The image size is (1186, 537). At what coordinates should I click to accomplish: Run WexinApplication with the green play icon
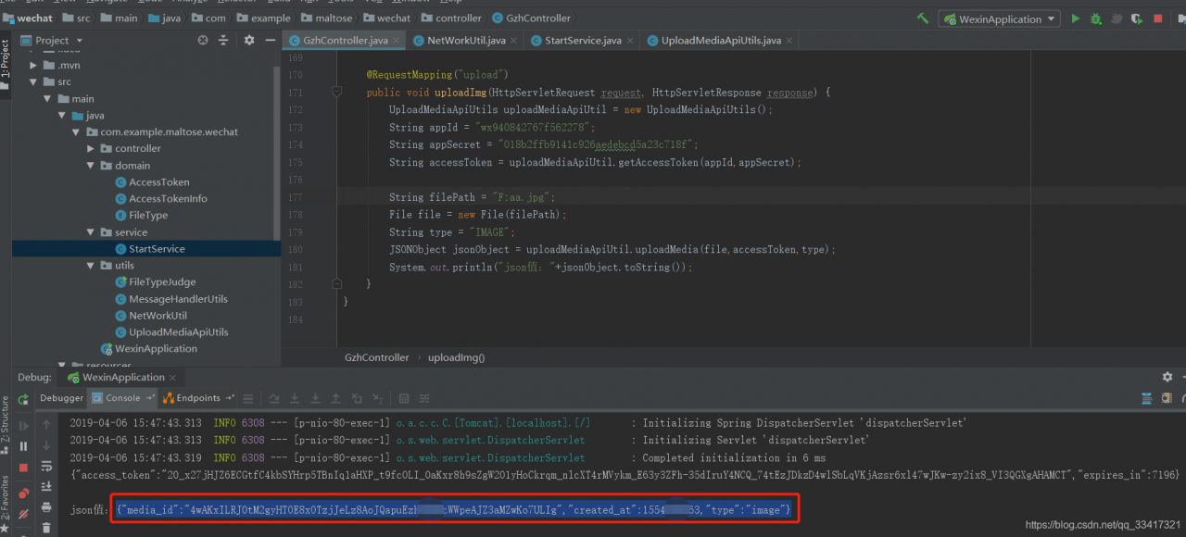click(x=1075, y=19)
